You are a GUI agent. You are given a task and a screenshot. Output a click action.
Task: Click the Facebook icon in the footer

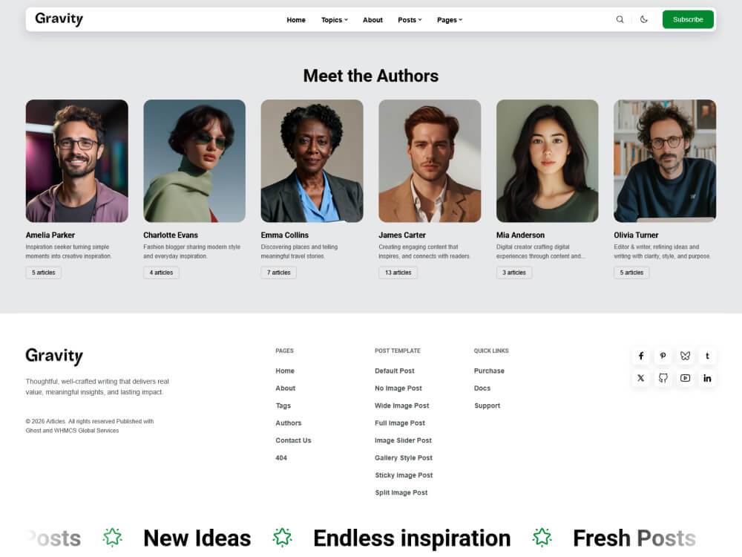[x=640, y=356]
